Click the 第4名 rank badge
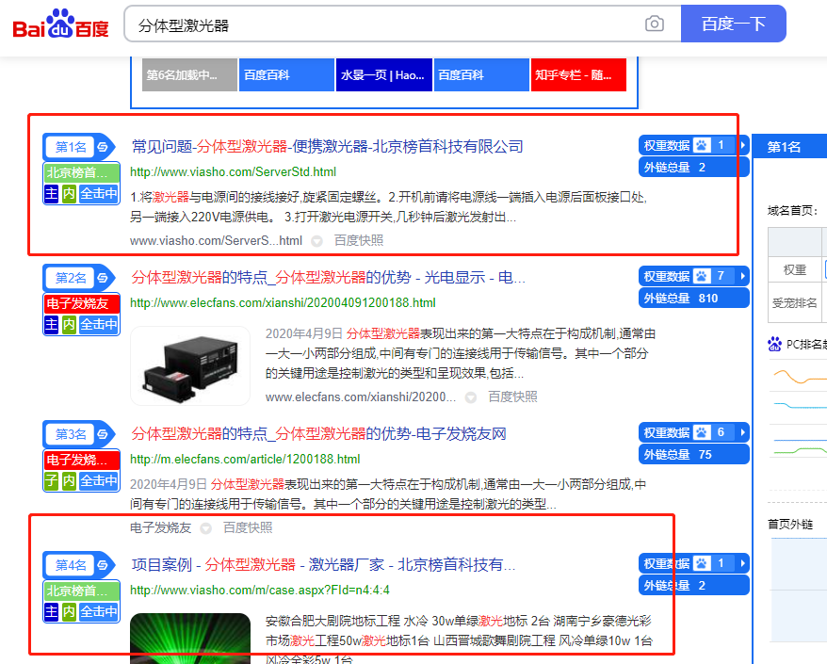 70,565
